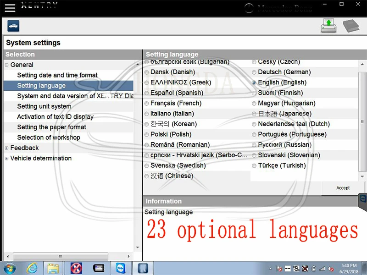Expand the Feedback tree node
367x275 pixels.
pyautogui.click(x=6, y=148)
